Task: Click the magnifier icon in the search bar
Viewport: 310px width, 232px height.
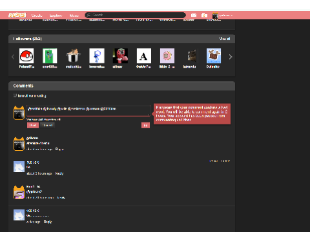Action: point(88,15)
